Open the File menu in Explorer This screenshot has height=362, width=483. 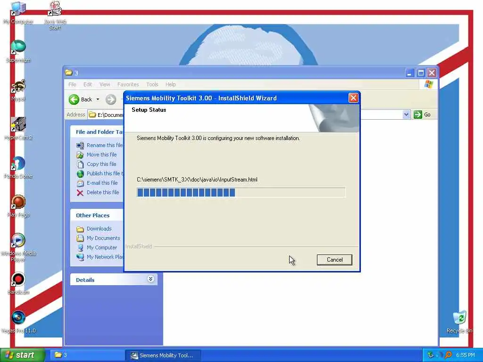(72, 84)
